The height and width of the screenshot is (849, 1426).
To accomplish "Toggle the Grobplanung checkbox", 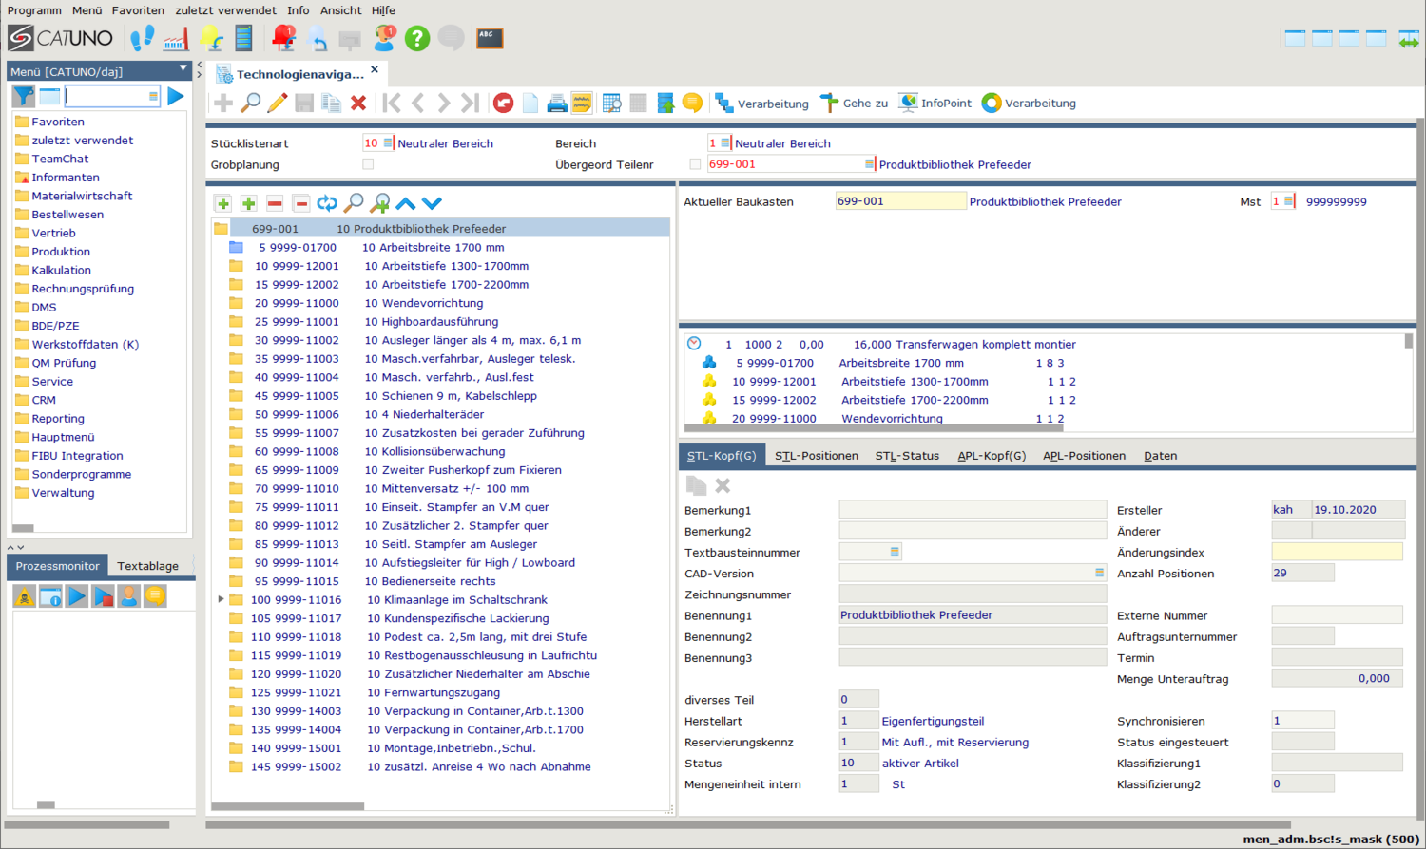I will [368, 164].
